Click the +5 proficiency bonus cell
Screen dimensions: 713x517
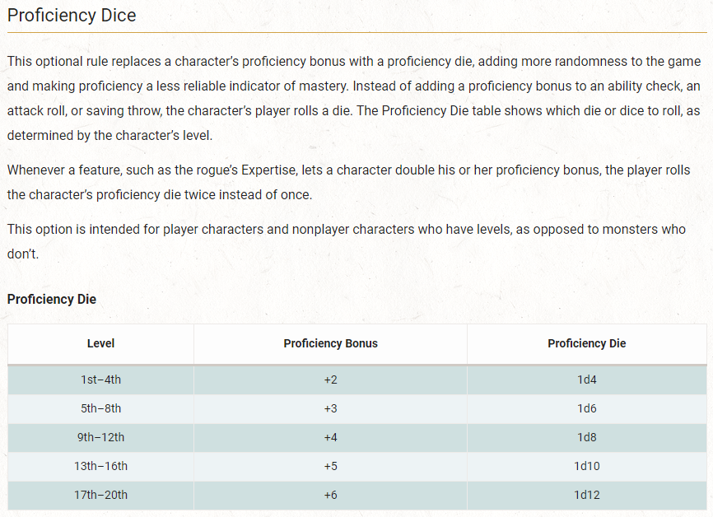331,466
